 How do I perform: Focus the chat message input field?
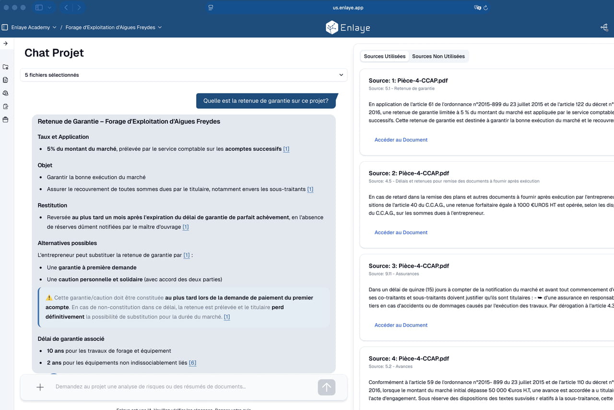click(x=182, y=387)
